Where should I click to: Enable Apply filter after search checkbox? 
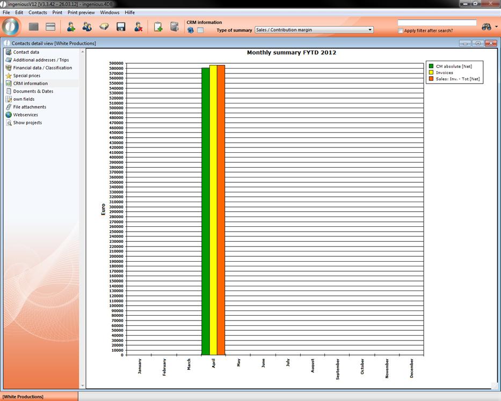click(x=401, y=31)
